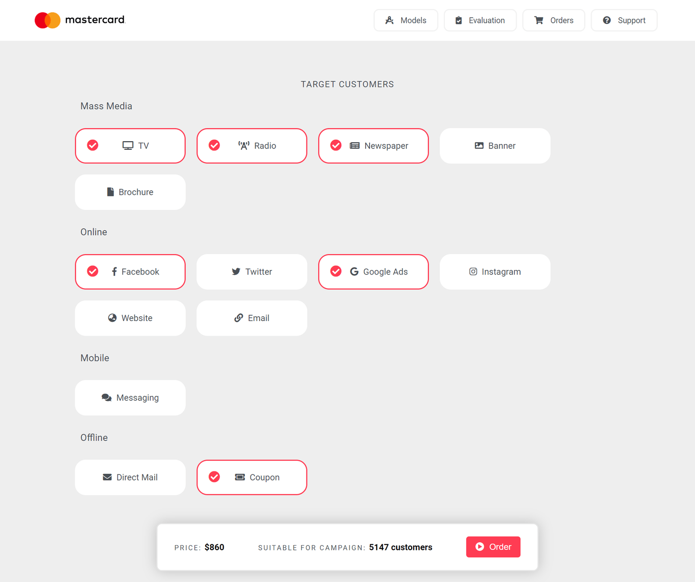Screen dimensions: 695x582
Task: Click the Facebook f icon
Action: coord(114,272)
